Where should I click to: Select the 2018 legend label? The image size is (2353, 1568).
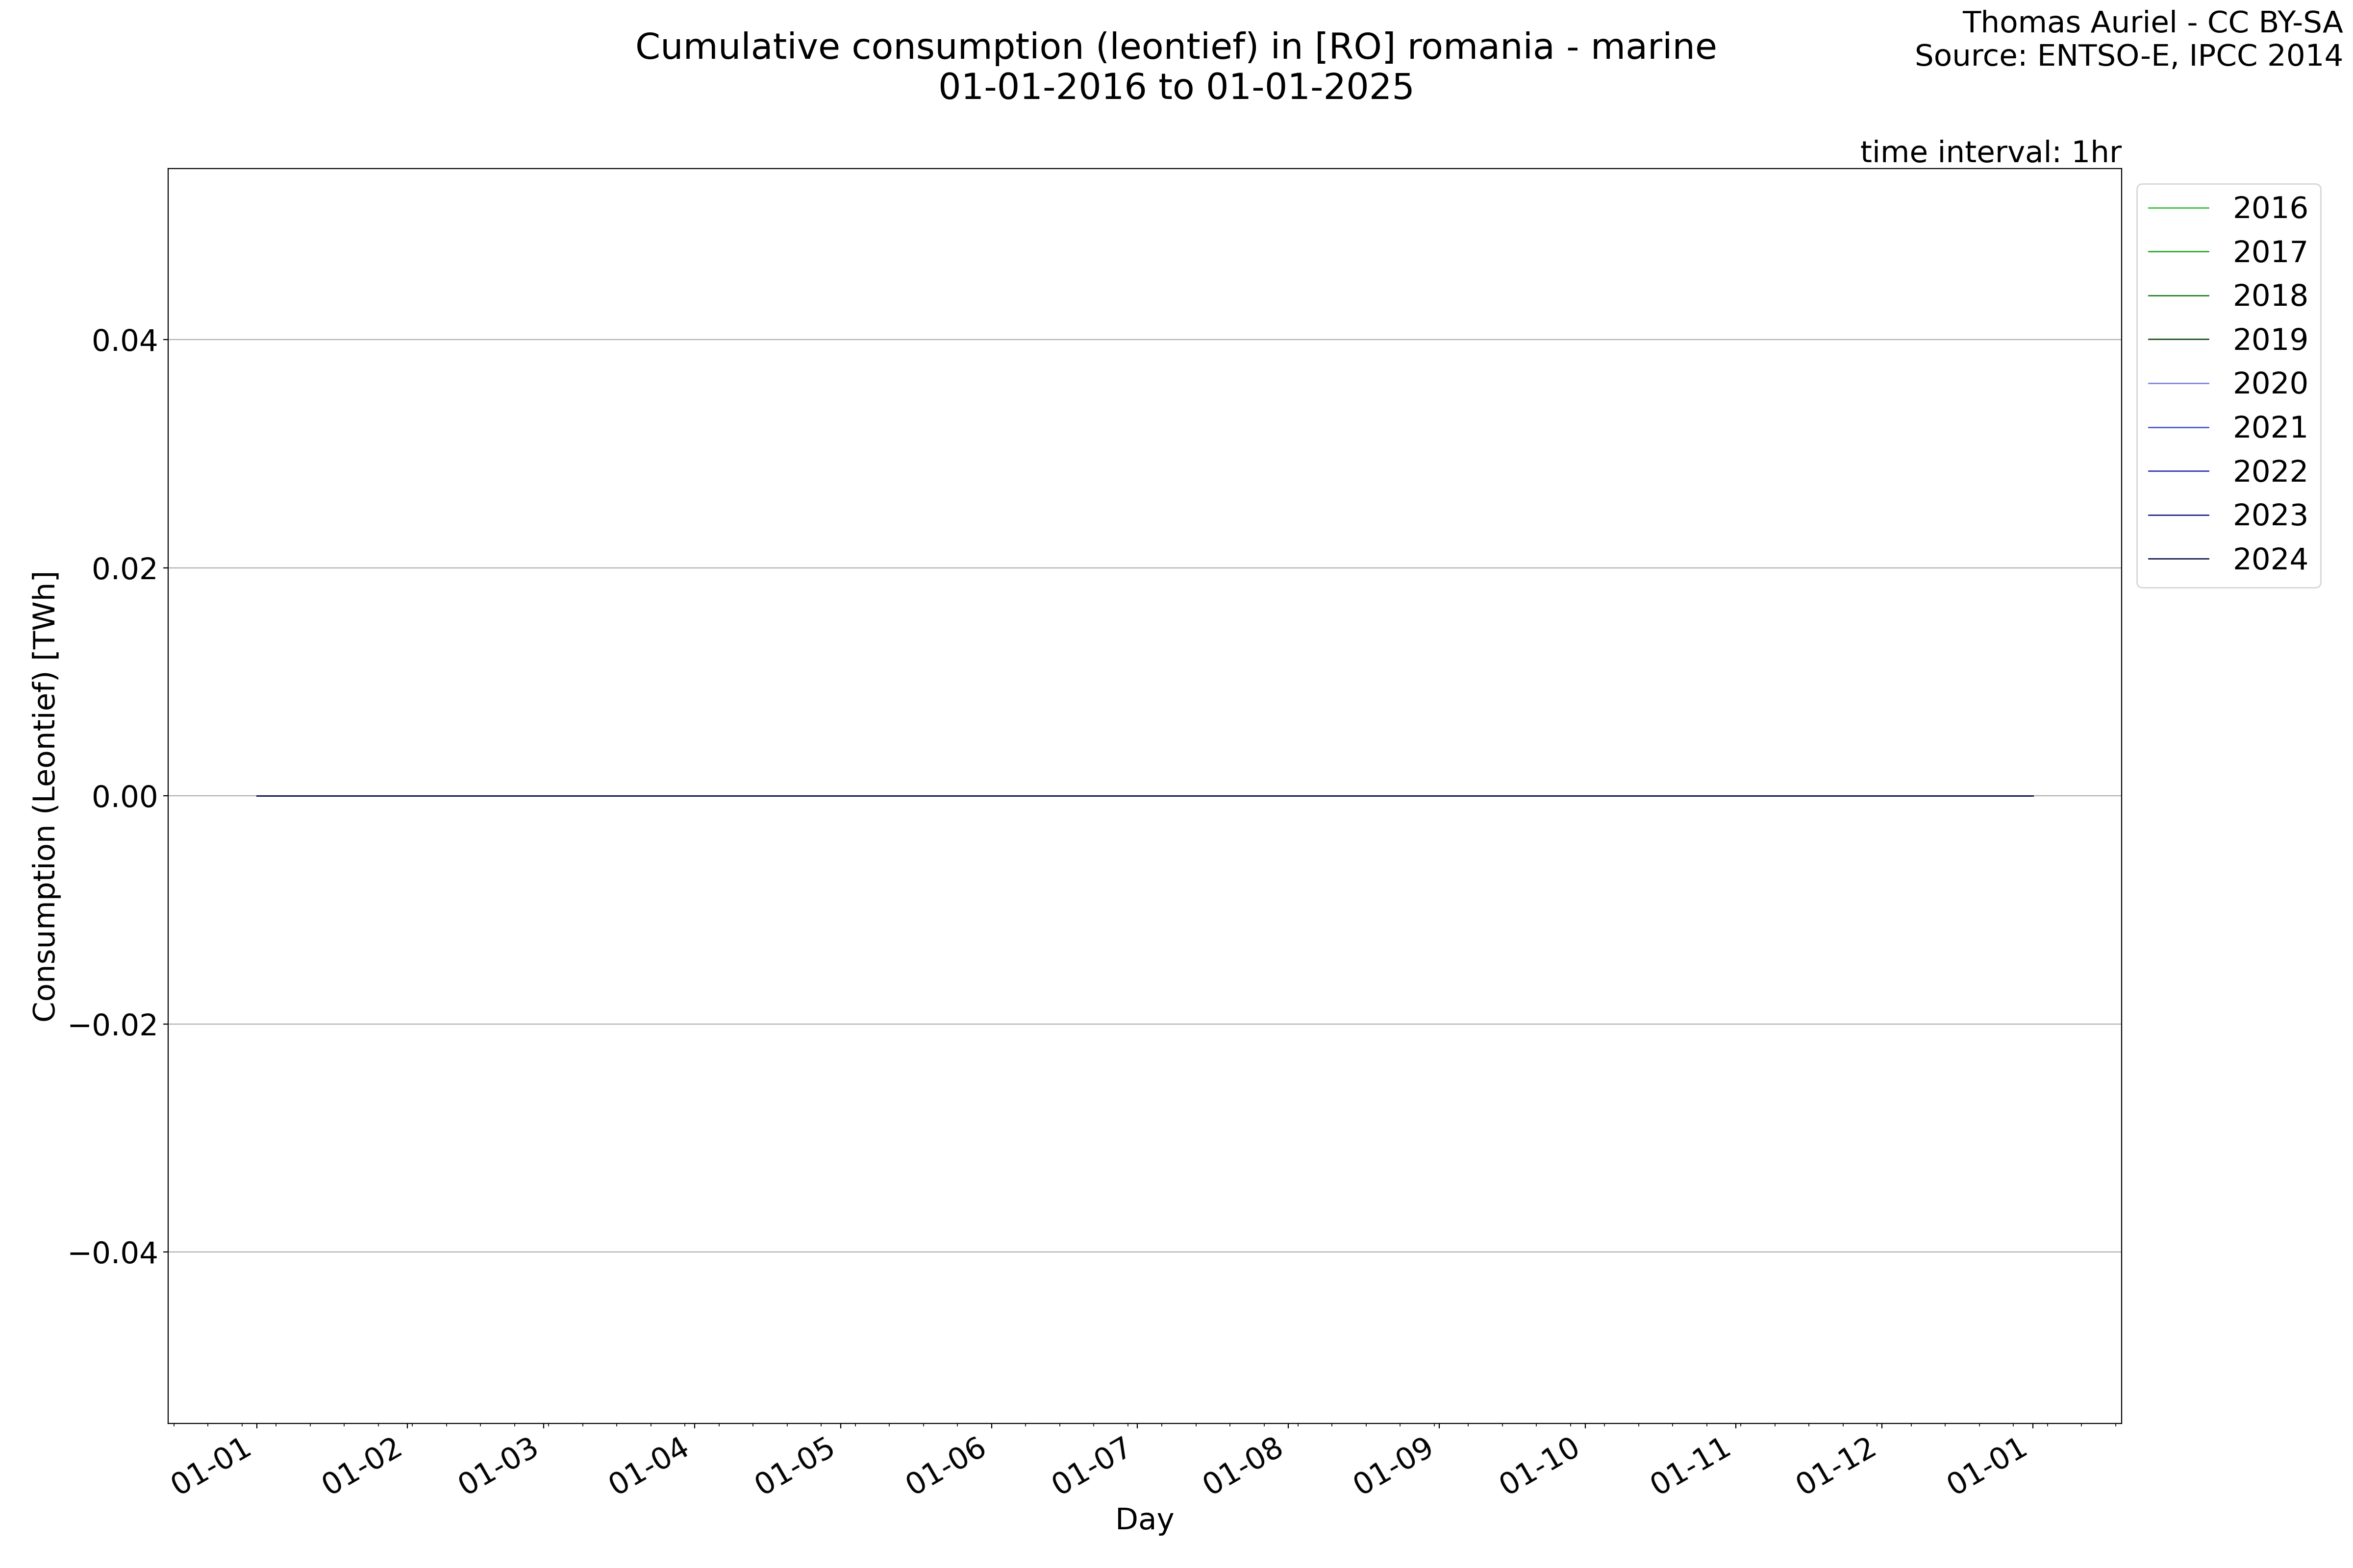point(2270,296)
